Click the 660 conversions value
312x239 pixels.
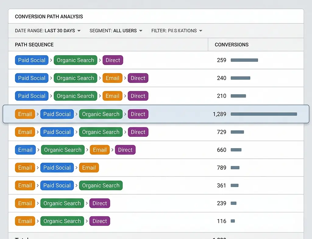(x=222, y=150)
